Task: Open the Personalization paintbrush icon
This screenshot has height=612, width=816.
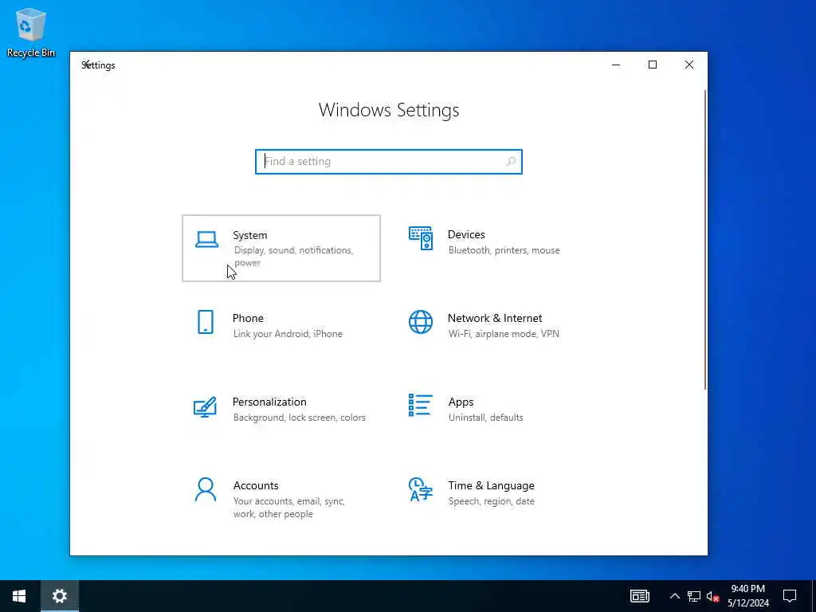Action: tap(205, 407)
